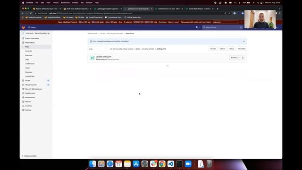Open Graph in the sidebar

click(x=27, y=68)
